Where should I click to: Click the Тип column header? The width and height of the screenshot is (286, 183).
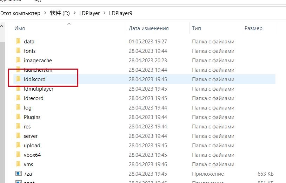(x=196, y=28)
